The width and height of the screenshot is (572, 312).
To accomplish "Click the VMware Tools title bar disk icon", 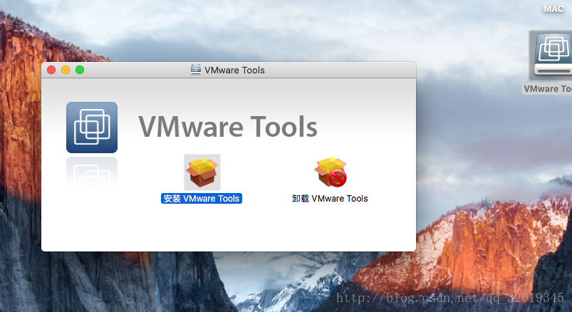I will click(x=196, y=70).
